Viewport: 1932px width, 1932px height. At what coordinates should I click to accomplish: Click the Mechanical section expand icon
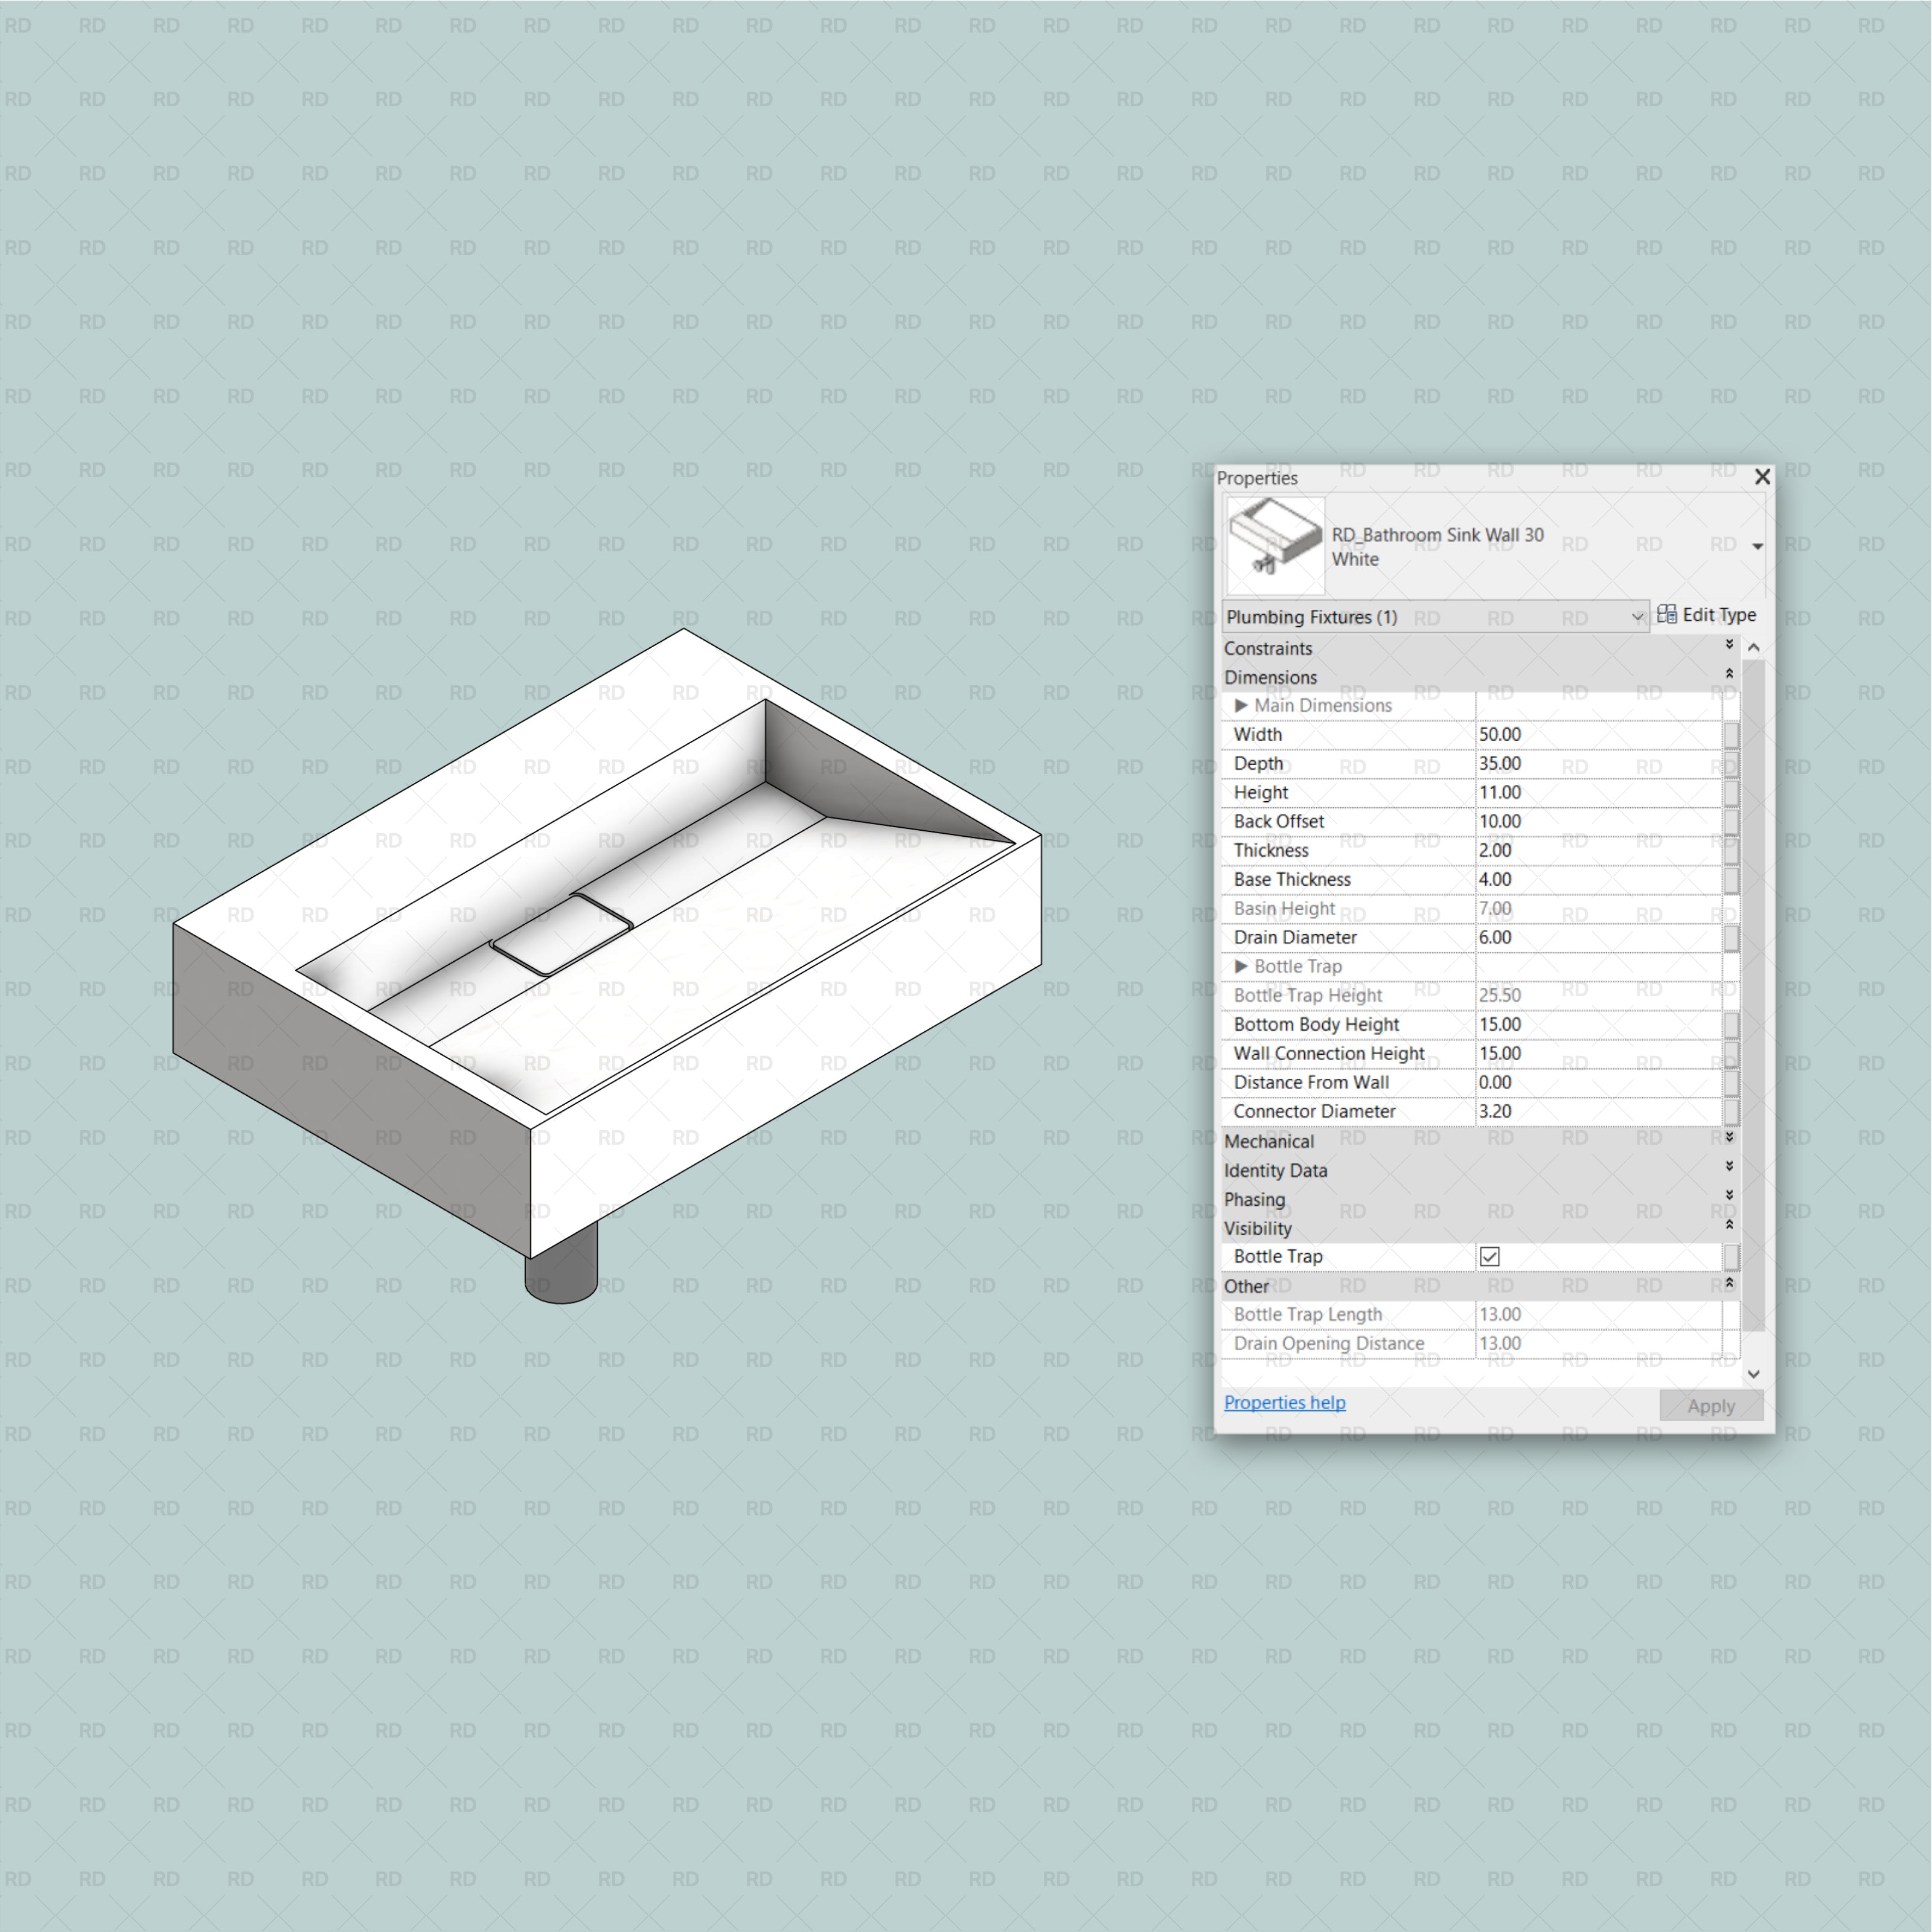[x=1736, y=1141]
